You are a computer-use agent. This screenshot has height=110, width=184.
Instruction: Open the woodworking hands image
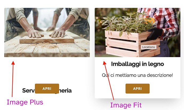coord(47,33)
